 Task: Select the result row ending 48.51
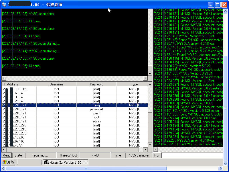[x=75, y=145]
